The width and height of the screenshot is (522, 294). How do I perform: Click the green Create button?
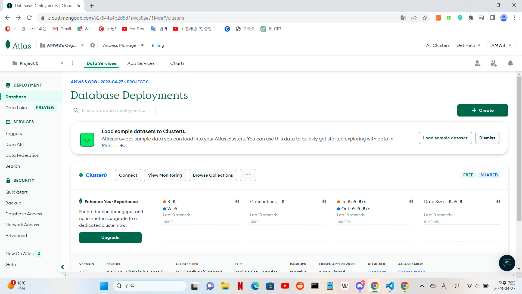click(482, 111)
